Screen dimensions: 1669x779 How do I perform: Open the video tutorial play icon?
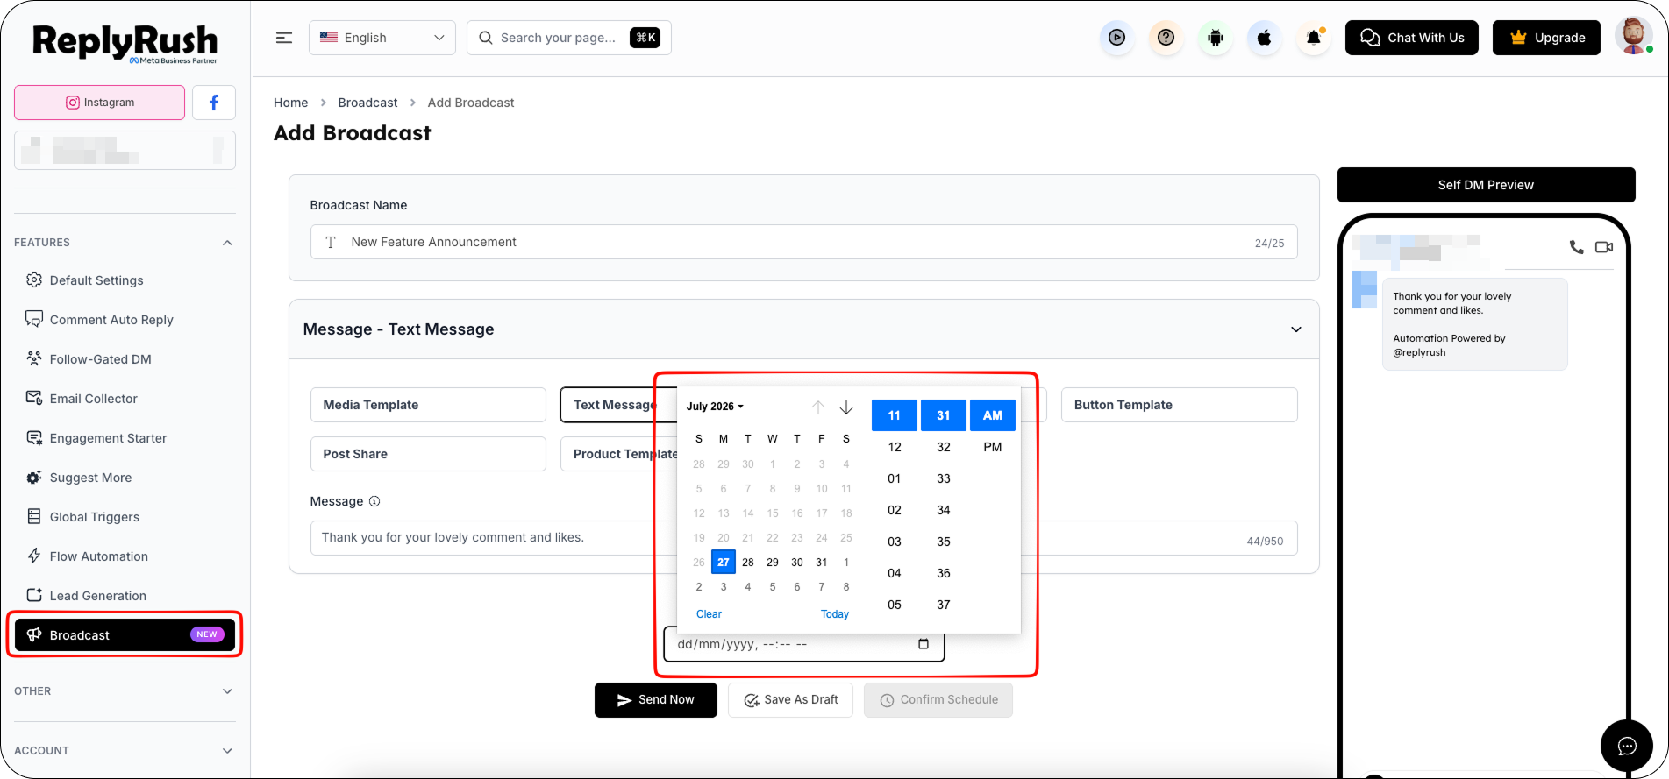pyautogui.click(x=1116, y=38)
